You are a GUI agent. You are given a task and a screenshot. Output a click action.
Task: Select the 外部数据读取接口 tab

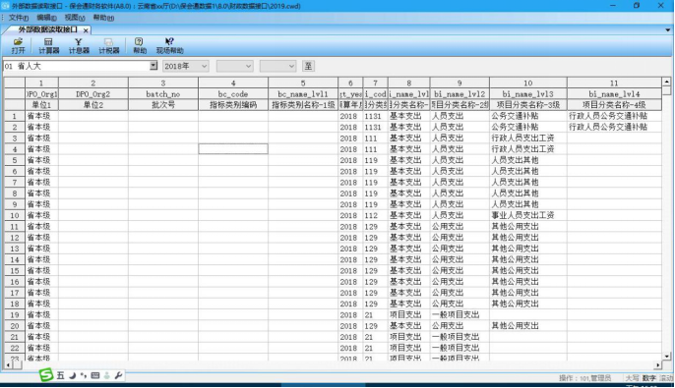tap(47, 29)
